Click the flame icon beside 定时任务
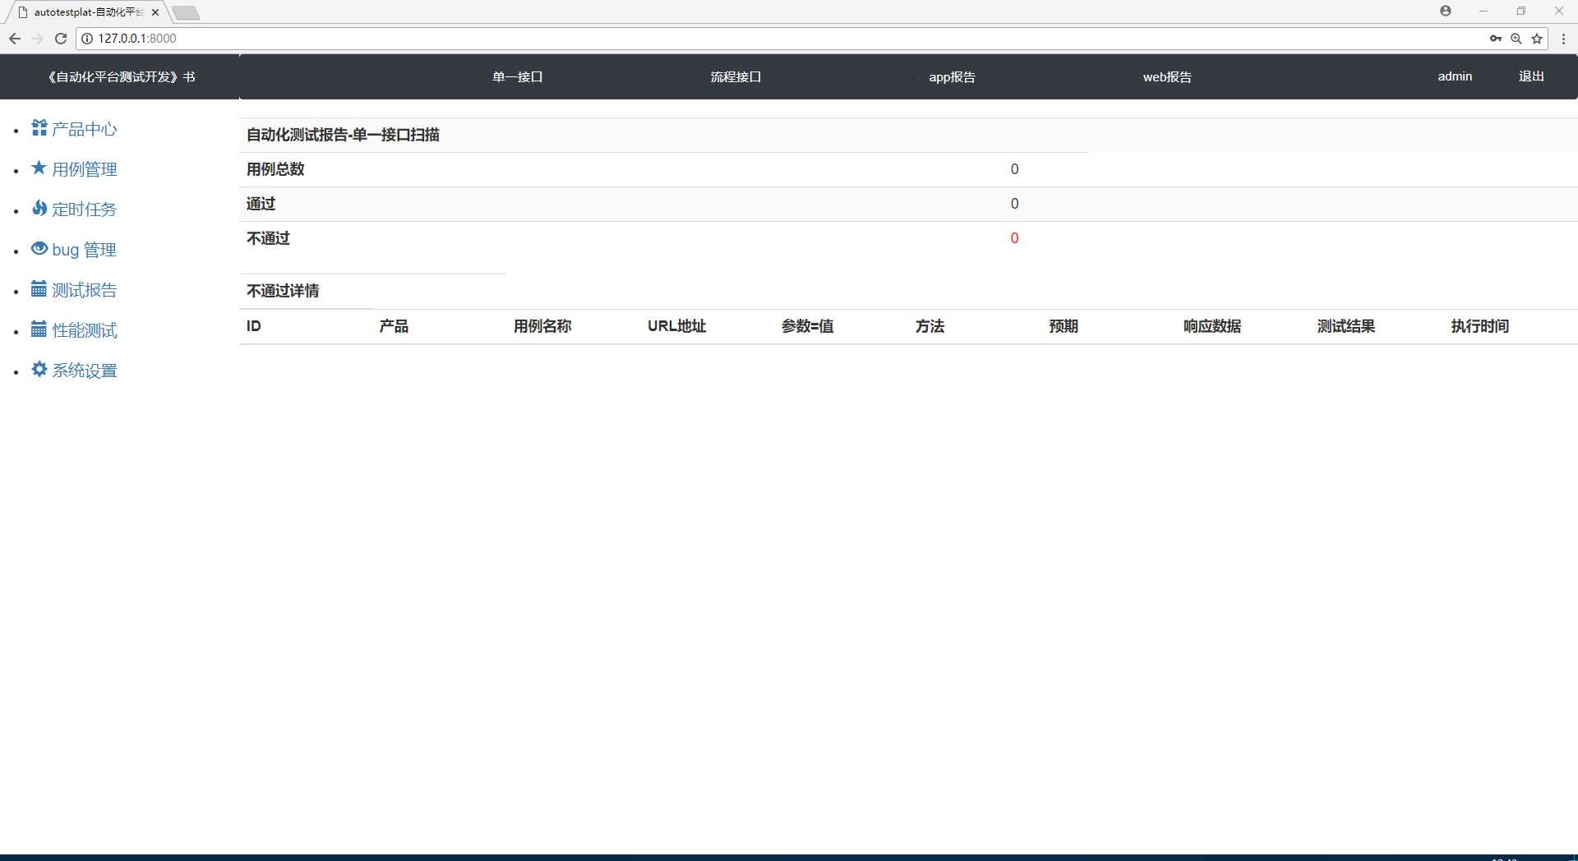This screenshot has width=1578, height=861. coord(39,208)
